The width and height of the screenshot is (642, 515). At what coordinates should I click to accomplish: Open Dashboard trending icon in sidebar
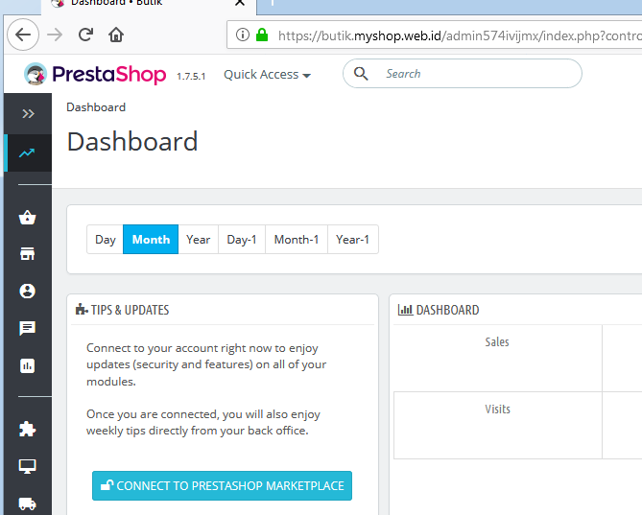[x=27, y=153]
